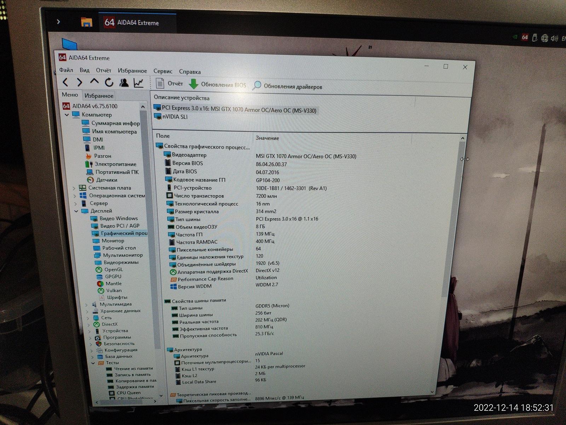Select GPGPU tree item
The width and height of the screenshot is (566, 425).
click(x=109, y=277)
